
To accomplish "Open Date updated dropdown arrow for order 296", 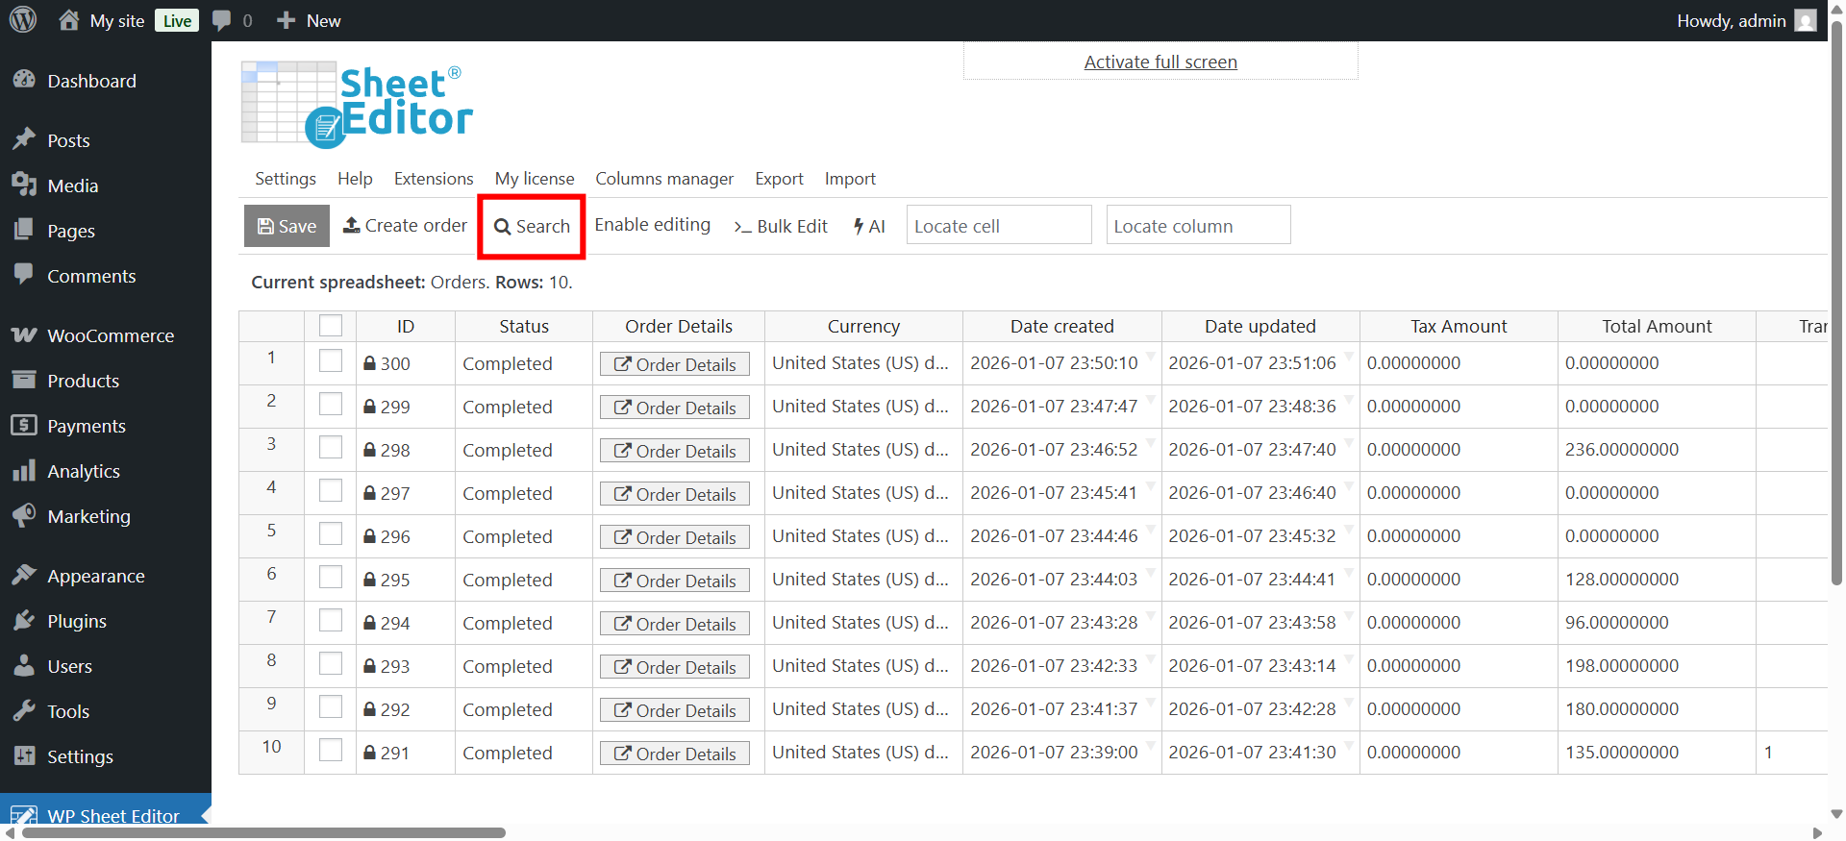I will click(1349, 529).
